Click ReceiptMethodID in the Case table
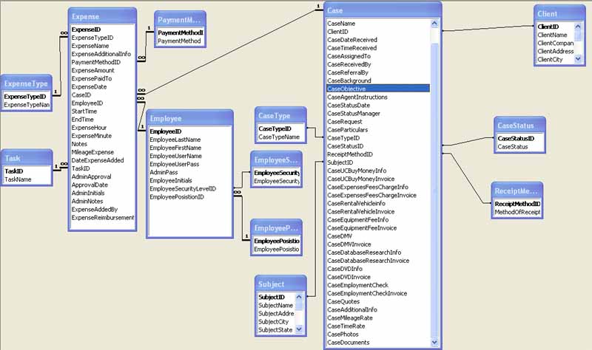592x350 pixels. [350, 154]
